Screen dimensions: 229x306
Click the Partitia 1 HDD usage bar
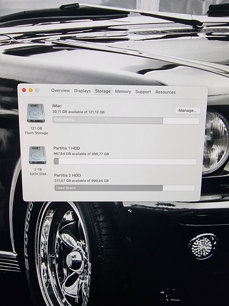pyautogui.click(x=125, y=161)
